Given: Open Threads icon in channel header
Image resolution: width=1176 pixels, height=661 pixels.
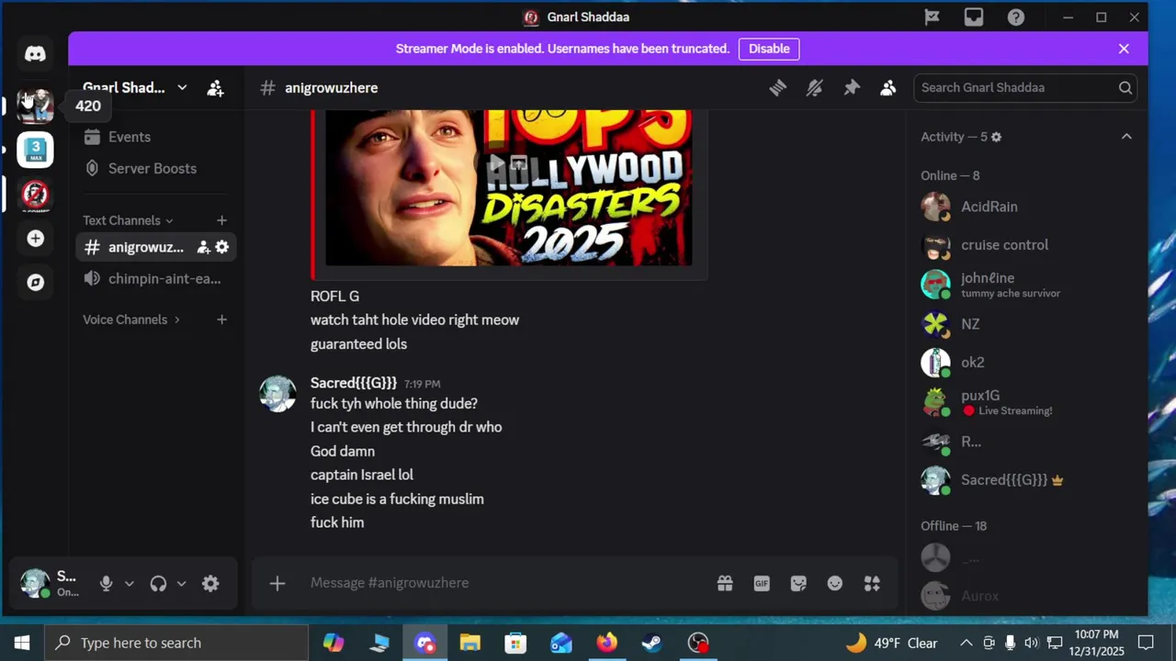Looking at the screenshot, I should click(778, 88).
